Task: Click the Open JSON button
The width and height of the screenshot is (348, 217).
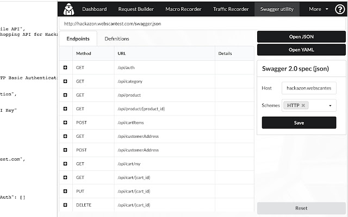Action: point(301,37)
